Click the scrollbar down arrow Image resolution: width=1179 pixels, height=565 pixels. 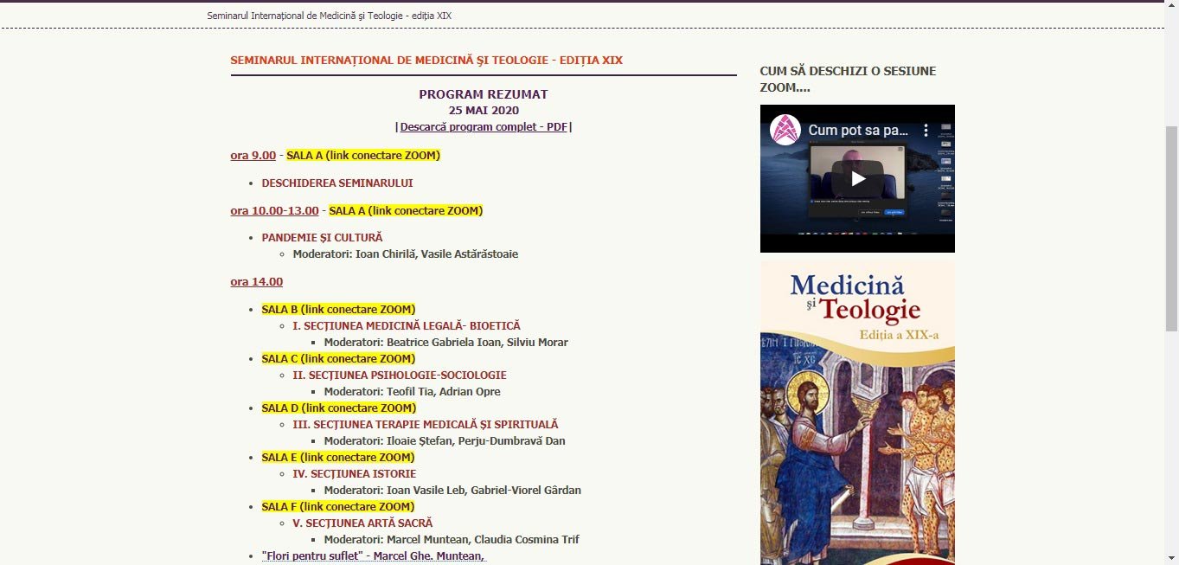tap(1173, 558)
